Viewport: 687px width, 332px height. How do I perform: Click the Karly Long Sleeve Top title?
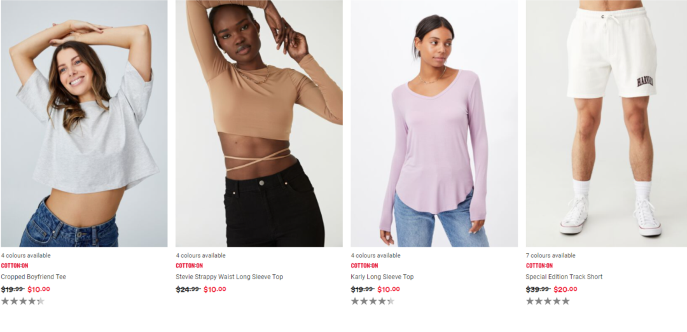[x=382, y=277]
